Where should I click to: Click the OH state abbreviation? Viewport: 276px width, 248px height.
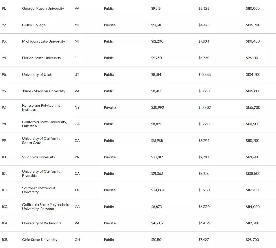(x=77, y=240)
